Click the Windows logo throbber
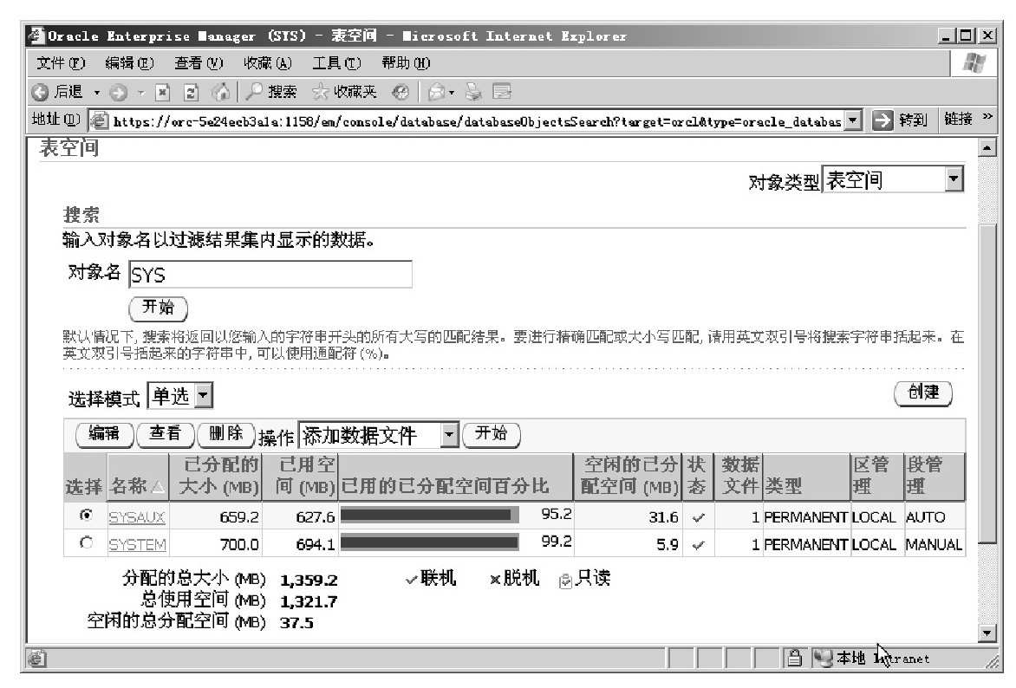 pos(974,63)
